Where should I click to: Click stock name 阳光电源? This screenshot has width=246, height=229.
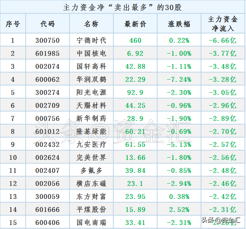[x=91, y=93]
